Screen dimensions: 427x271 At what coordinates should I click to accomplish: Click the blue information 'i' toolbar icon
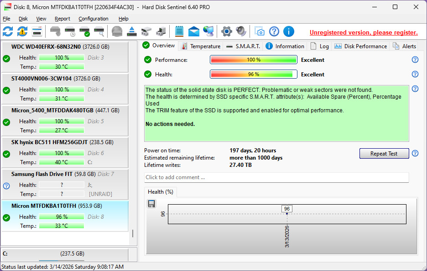coord(289,31)
